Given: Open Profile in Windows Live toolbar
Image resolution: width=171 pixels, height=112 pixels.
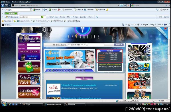Looking at the screenshot, I should coord(62,17).
